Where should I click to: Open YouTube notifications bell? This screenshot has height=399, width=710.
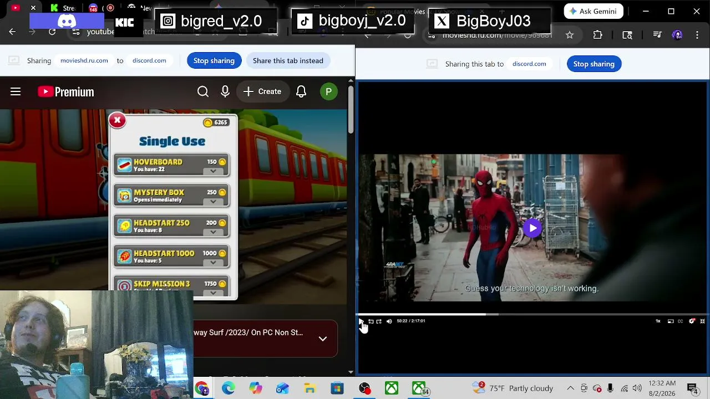point(301,91)
